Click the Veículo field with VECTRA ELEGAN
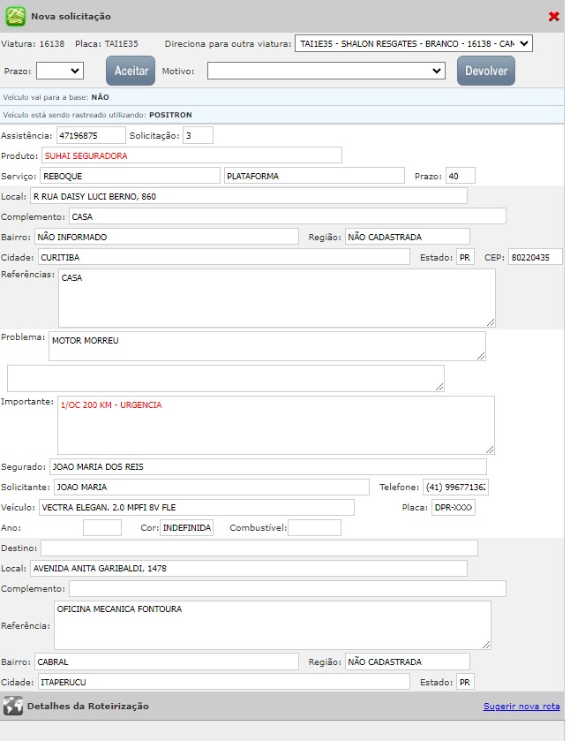This screenshot has width=570, height=741. tap(195, 508)
